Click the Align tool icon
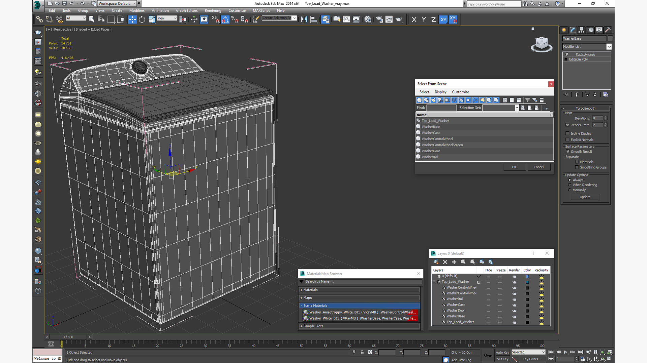Screen dimensions: 647x363 [x=314, y=19]
